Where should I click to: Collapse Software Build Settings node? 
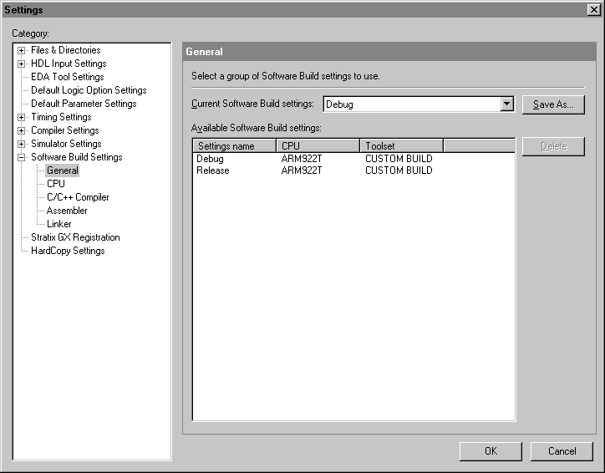tap(22, 157)
